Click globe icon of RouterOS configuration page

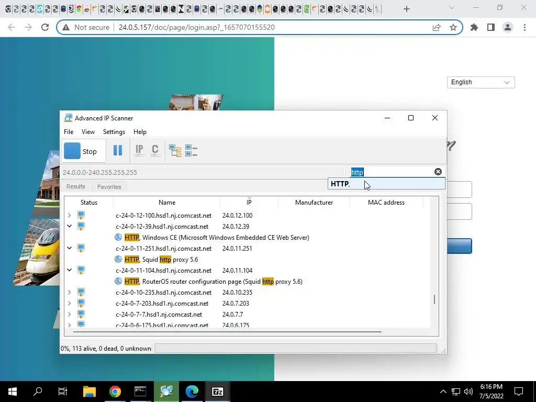point(118,281)
